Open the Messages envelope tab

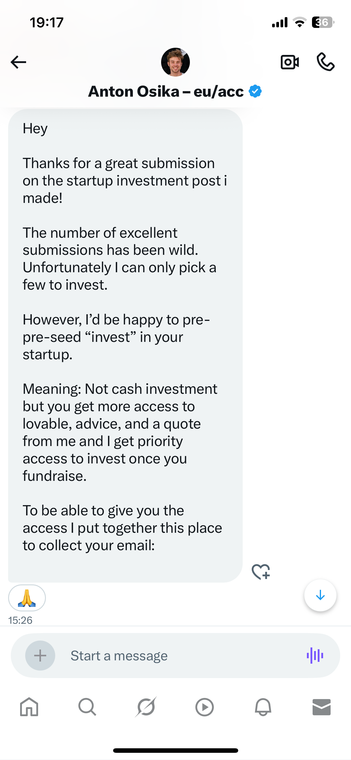point(321,707)
